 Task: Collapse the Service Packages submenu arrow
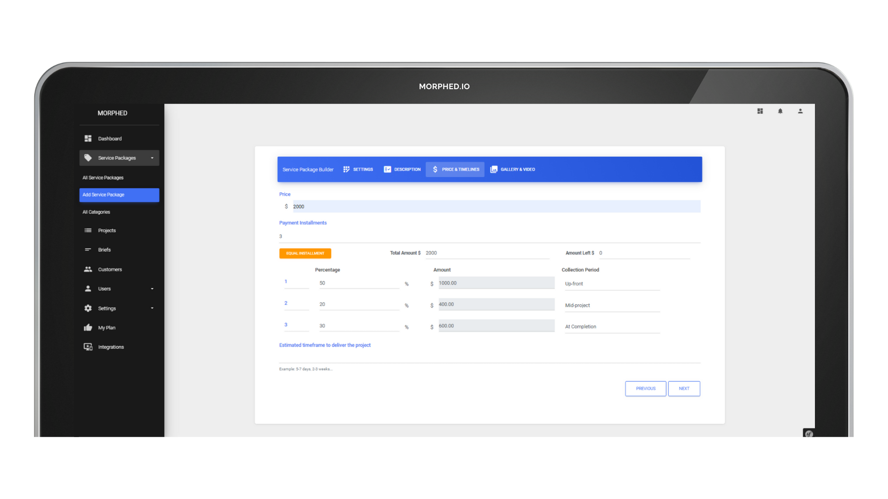(152, 158)
